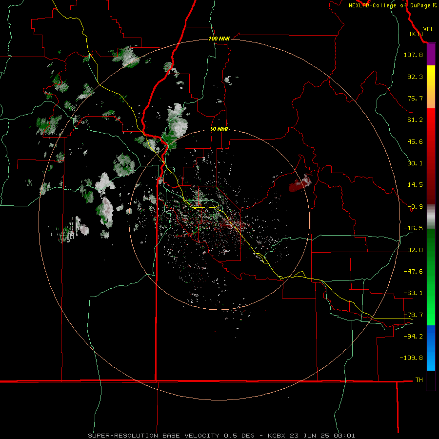
Task: Click the 107.8 velocity scale value
Action: coord(413,55)
